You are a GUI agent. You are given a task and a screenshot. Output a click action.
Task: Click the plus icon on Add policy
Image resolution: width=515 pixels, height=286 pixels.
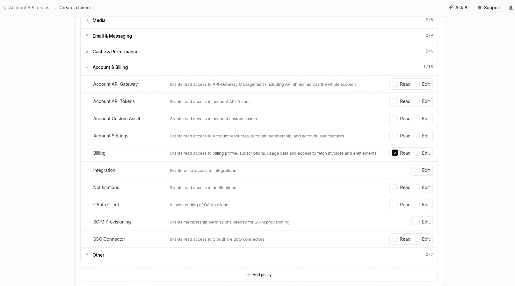pos(249,275)
